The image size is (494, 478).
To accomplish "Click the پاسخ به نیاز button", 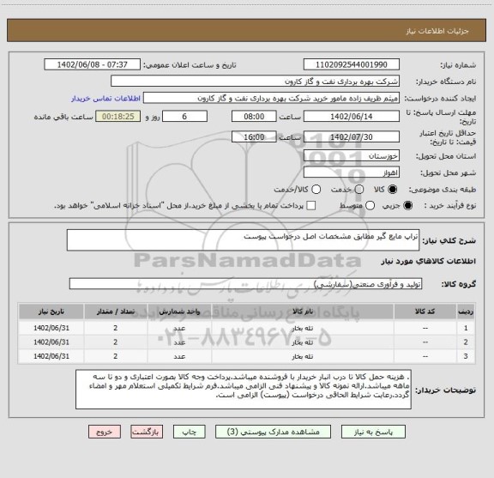I will click(x=373, y=432).
